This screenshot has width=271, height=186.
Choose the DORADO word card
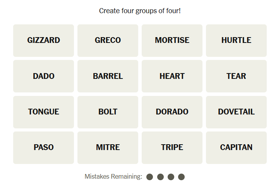point(172,112)
